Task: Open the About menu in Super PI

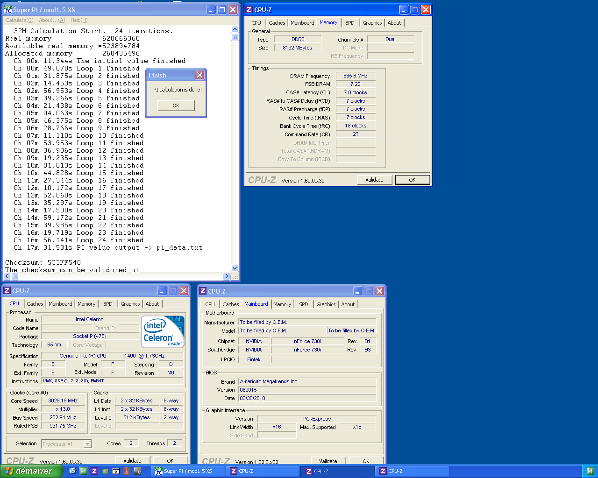Action: coord(52,20)
